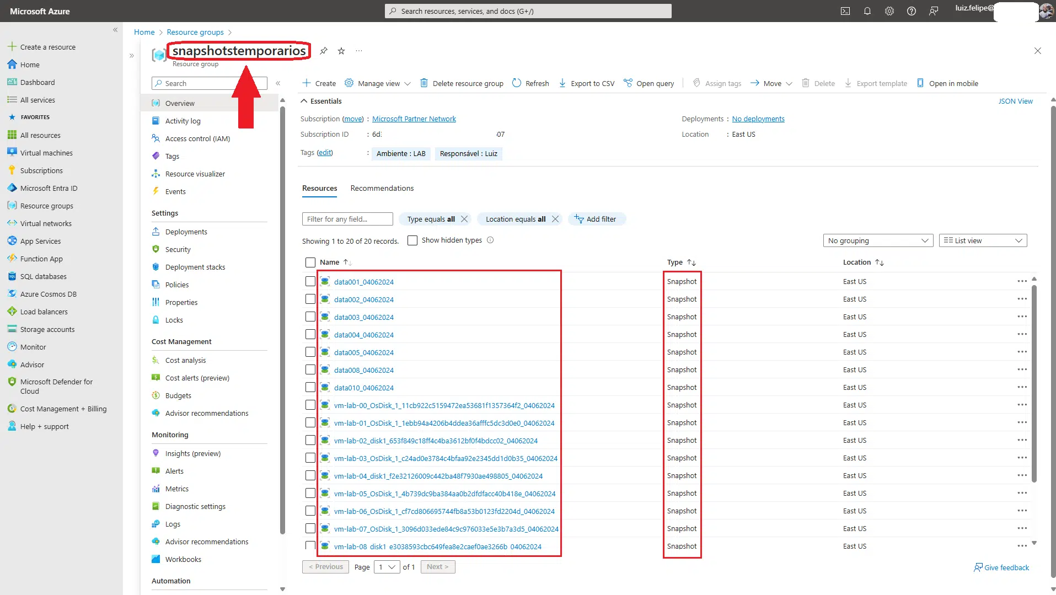Tick the select-all checkbox in Name header
Viewport: 1056px width, 595px height.
(310, 262)
